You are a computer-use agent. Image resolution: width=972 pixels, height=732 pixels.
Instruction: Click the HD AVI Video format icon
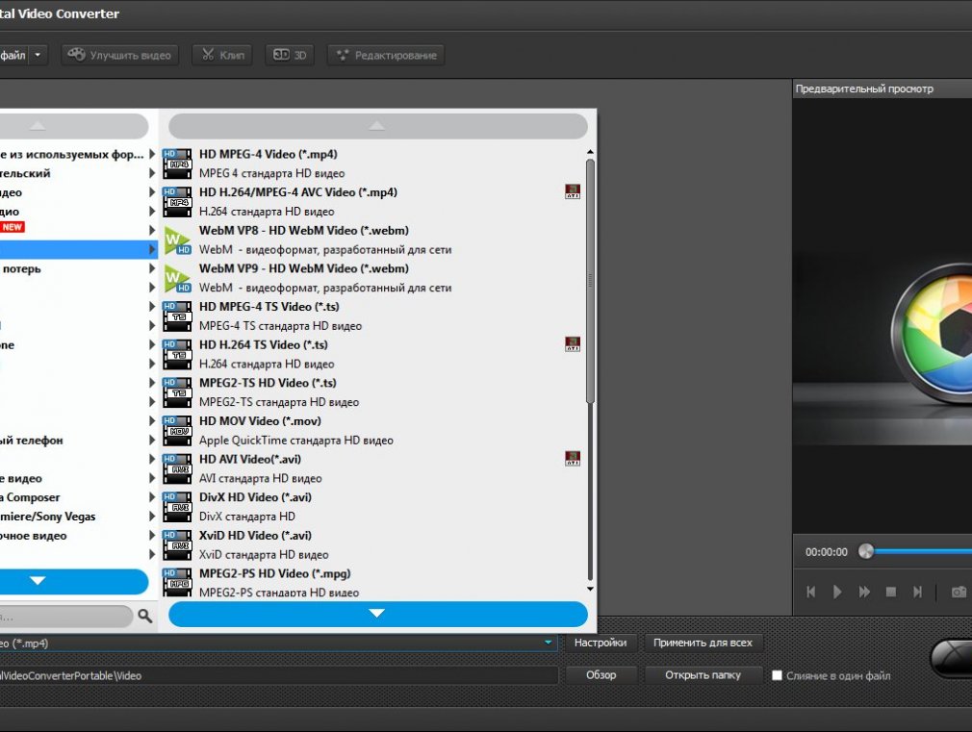click(177, 468)
